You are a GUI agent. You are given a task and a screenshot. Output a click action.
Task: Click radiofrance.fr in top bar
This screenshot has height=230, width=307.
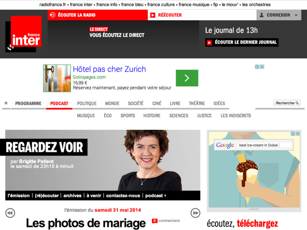pyautogui.click(x=53, y=5)
